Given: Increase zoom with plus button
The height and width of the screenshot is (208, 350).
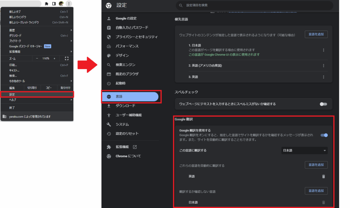Looking at the screenshot, I should coord(54,58).
